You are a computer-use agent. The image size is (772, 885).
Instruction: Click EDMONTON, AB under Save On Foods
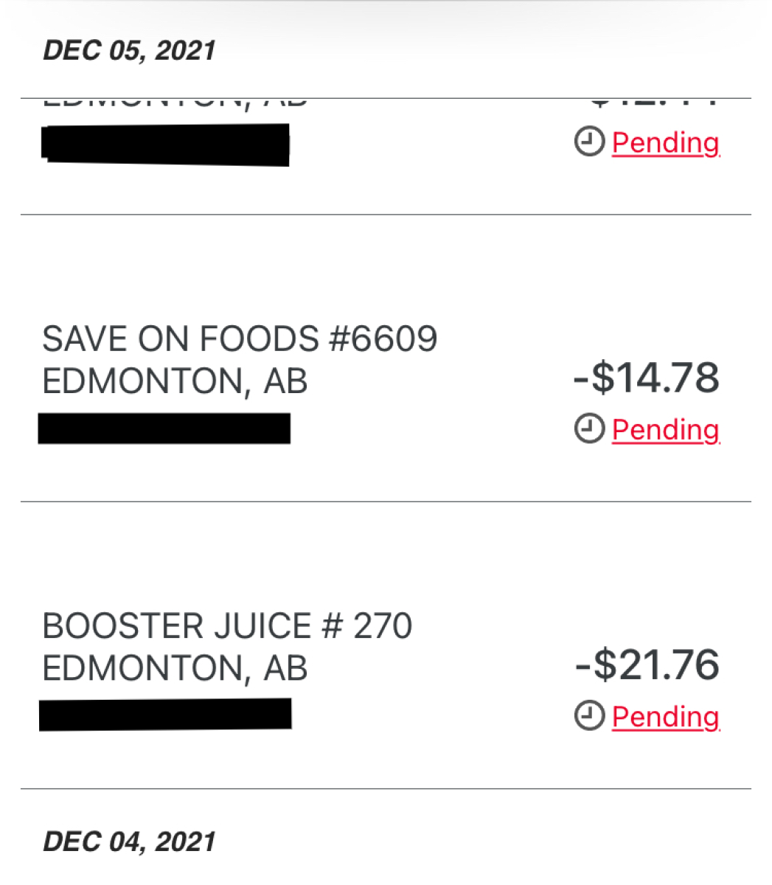click(175, 381)
